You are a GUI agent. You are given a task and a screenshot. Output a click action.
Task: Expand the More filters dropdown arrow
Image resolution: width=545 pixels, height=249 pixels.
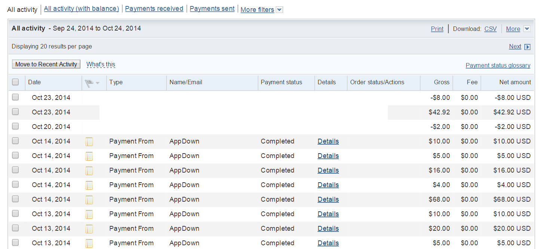[x=279, y=10]
